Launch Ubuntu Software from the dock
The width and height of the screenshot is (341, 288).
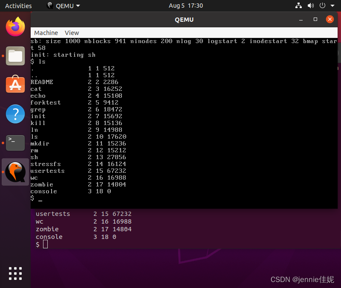[15, 85]
